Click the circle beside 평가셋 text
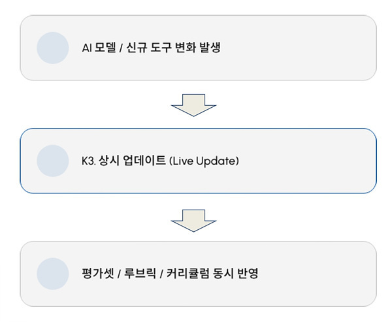The height and width of the screenshot is (322, 392). point(53,274)
